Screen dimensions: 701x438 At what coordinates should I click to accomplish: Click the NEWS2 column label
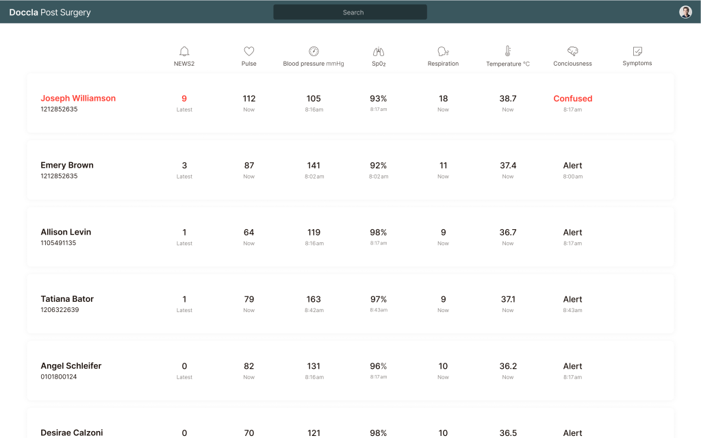click(x=184, y=64)
